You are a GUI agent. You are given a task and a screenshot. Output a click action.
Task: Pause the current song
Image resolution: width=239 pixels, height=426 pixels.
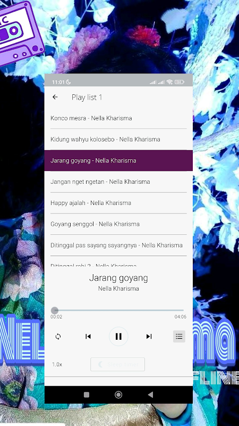118,337
